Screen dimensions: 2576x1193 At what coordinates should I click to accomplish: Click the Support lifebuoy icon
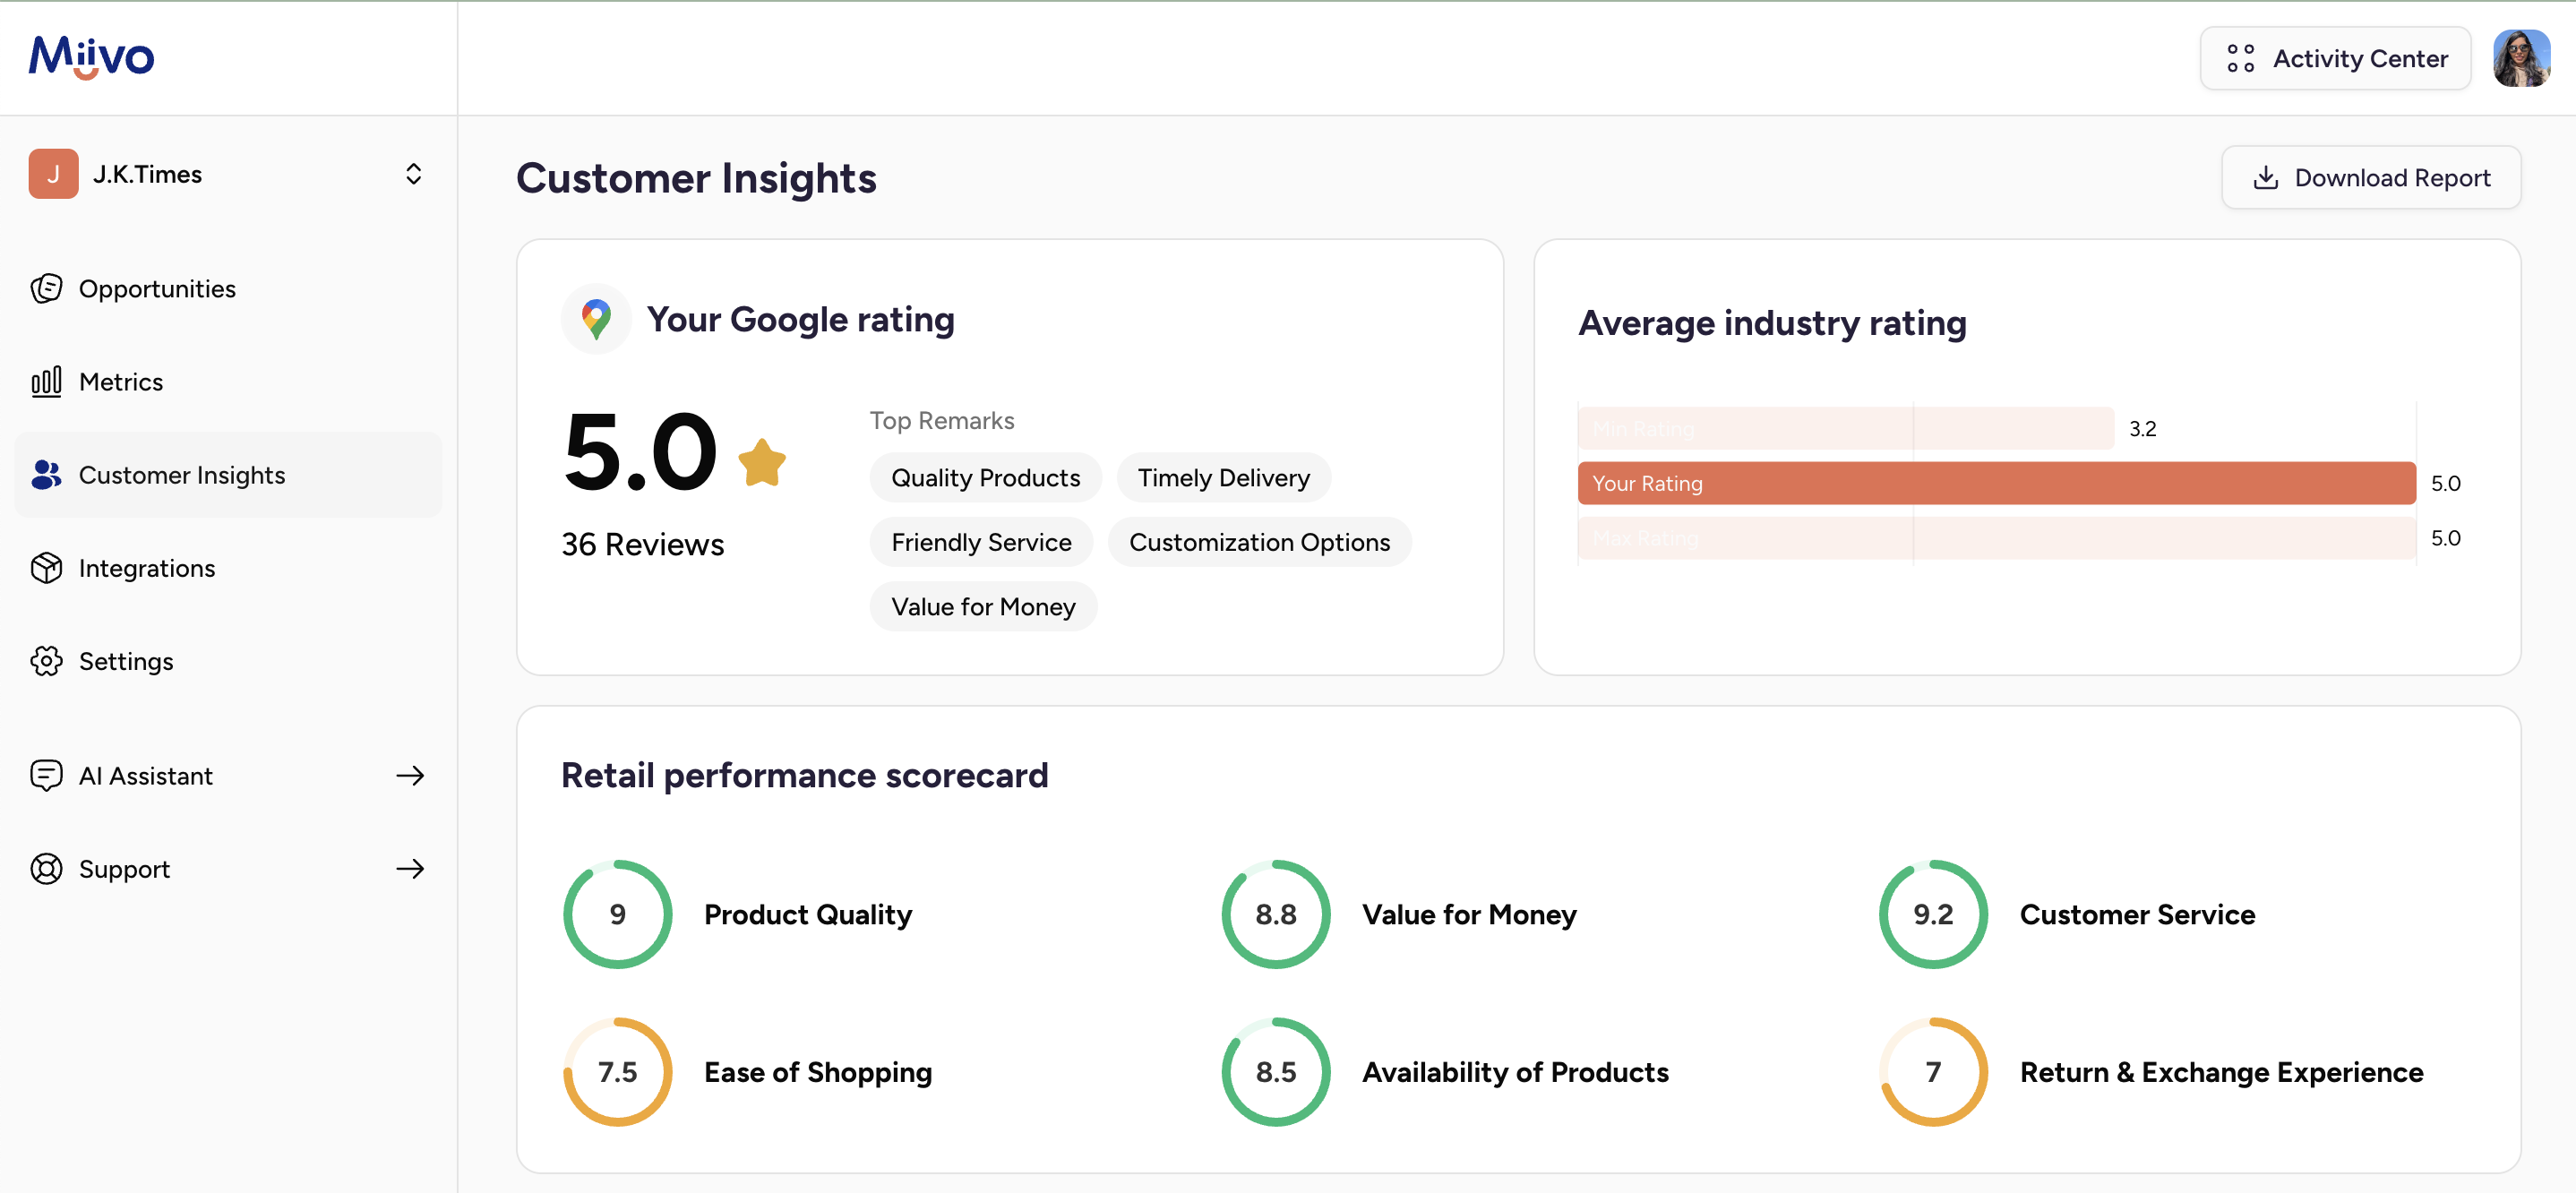point(46,868)
